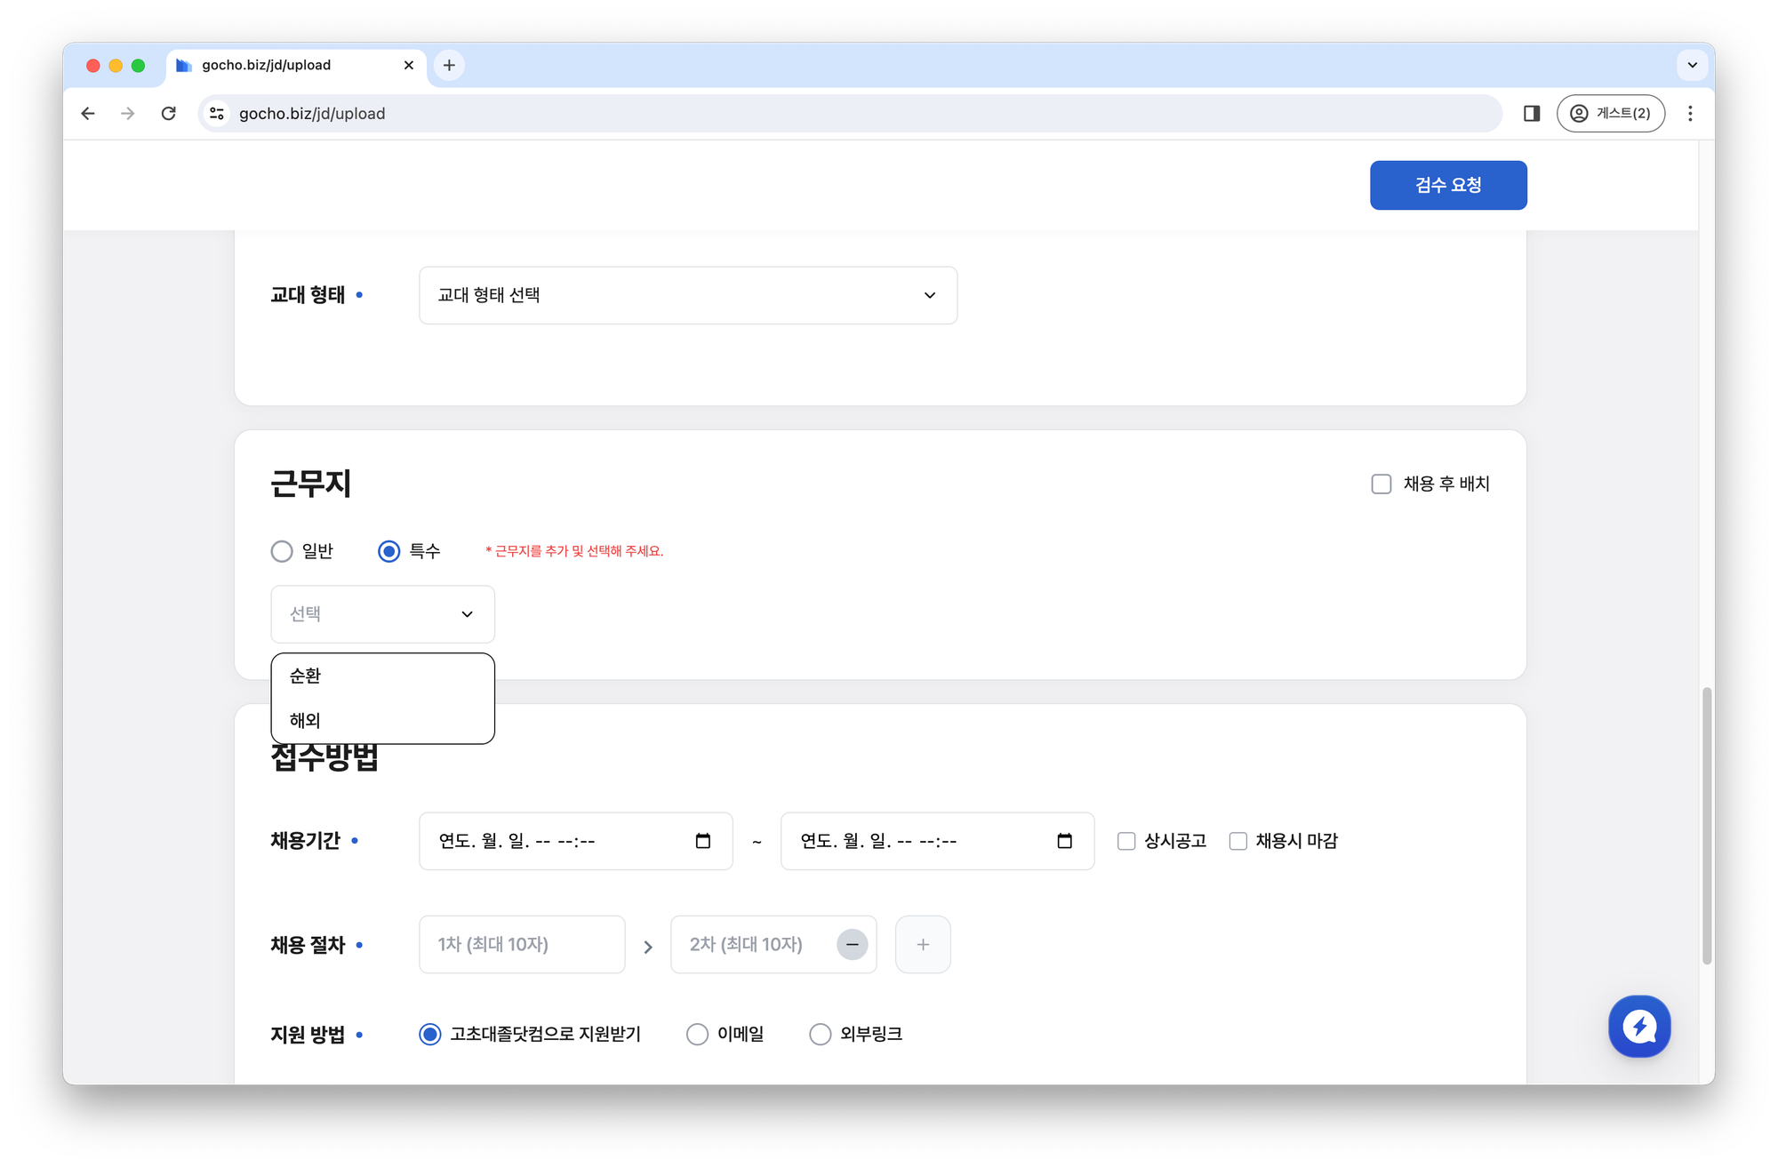The height and width of the screenshot is (1168, 1778).
Task: Open the browser three-dot menu
Action: point(1690,114)
